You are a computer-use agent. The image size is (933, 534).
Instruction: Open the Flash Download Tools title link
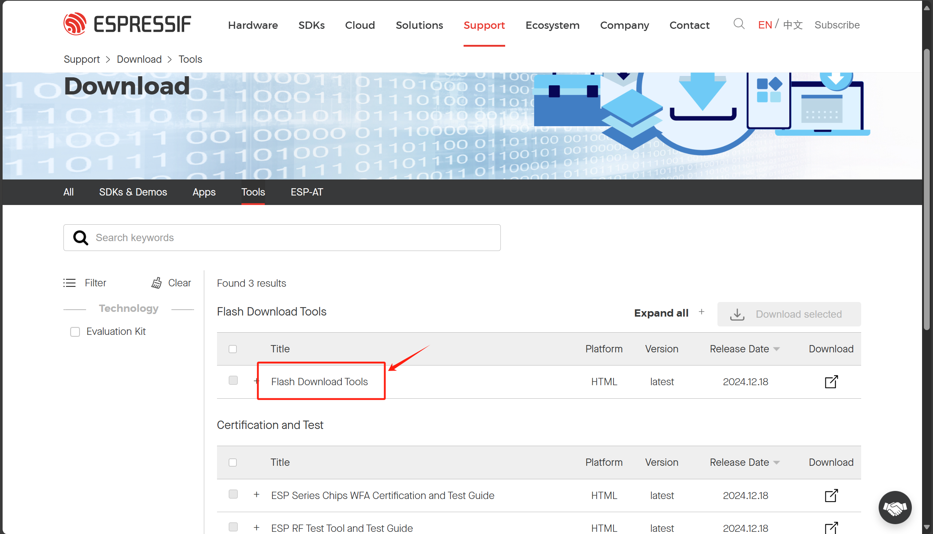pyautogui.click(x=319, y=382)
